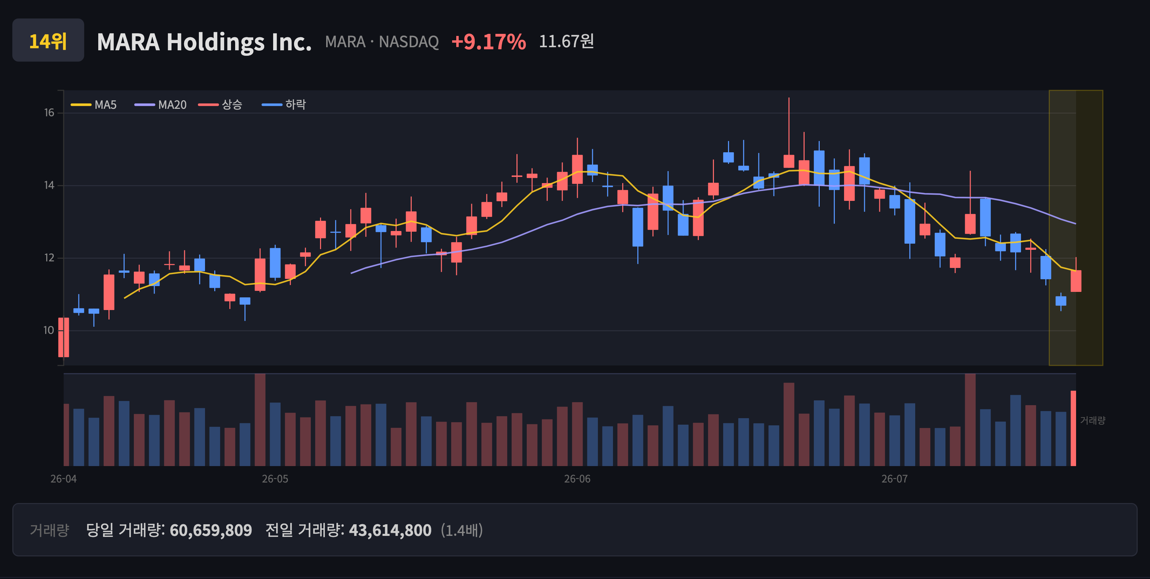Click the (1.4배) ratio text
This screenshot has height=579, width=1150.
(x=462, y=530)
